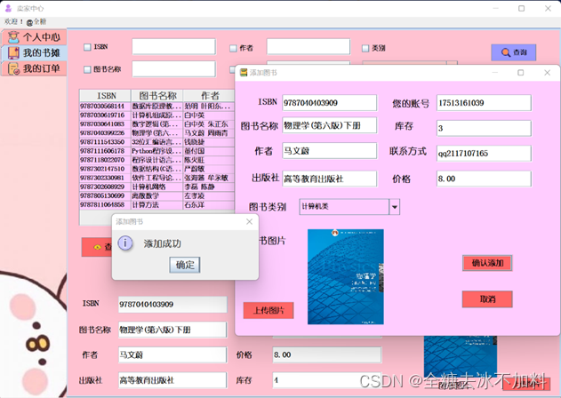Open 我的订单 sidebar tab
The width and height of the screenshot is (561, 398).
click(x=34, y=68)
